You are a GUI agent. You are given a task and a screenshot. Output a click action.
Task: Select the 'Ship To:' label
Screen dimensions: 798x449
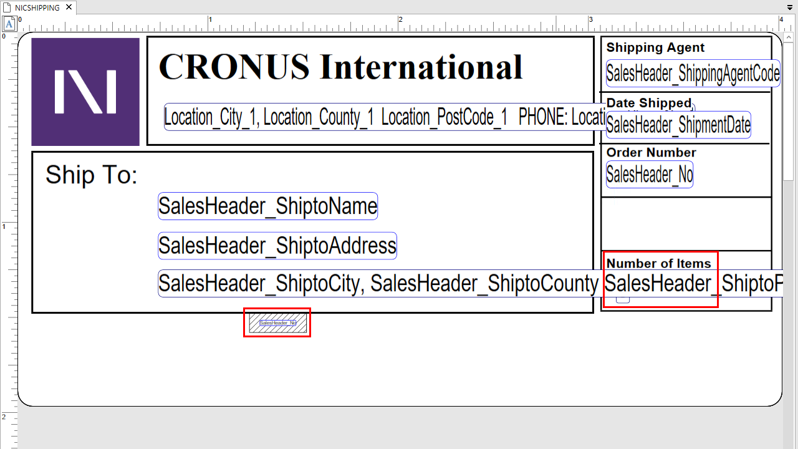91,175
